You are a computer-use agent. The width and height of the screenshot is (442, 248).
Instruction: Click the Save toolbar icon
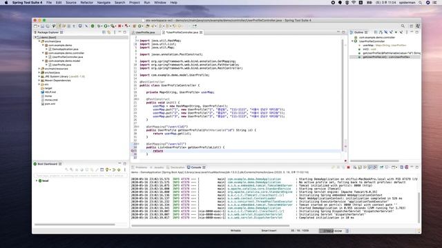coord(42,26)
